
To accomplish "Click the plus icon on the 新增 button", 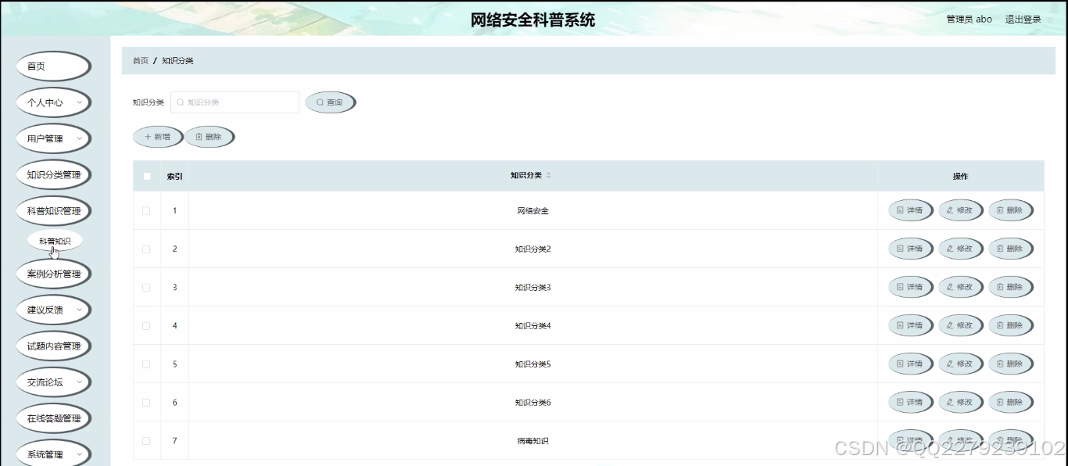I will tap(149, 136).
